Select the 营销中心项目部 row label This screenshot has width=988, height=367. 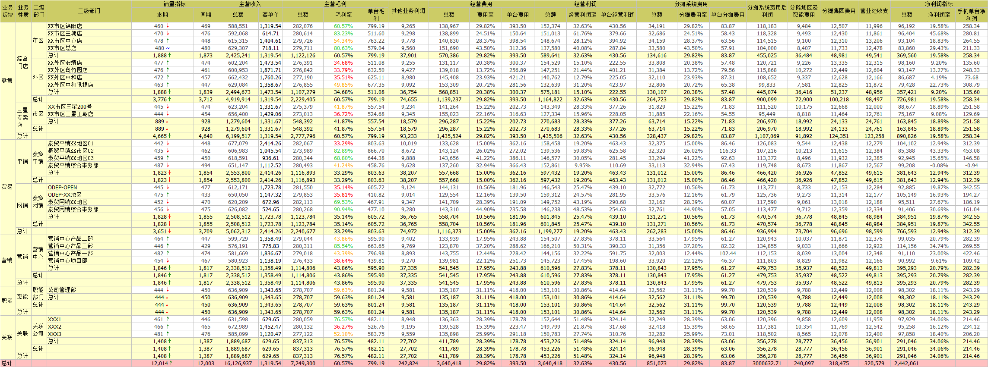(67, 261)
